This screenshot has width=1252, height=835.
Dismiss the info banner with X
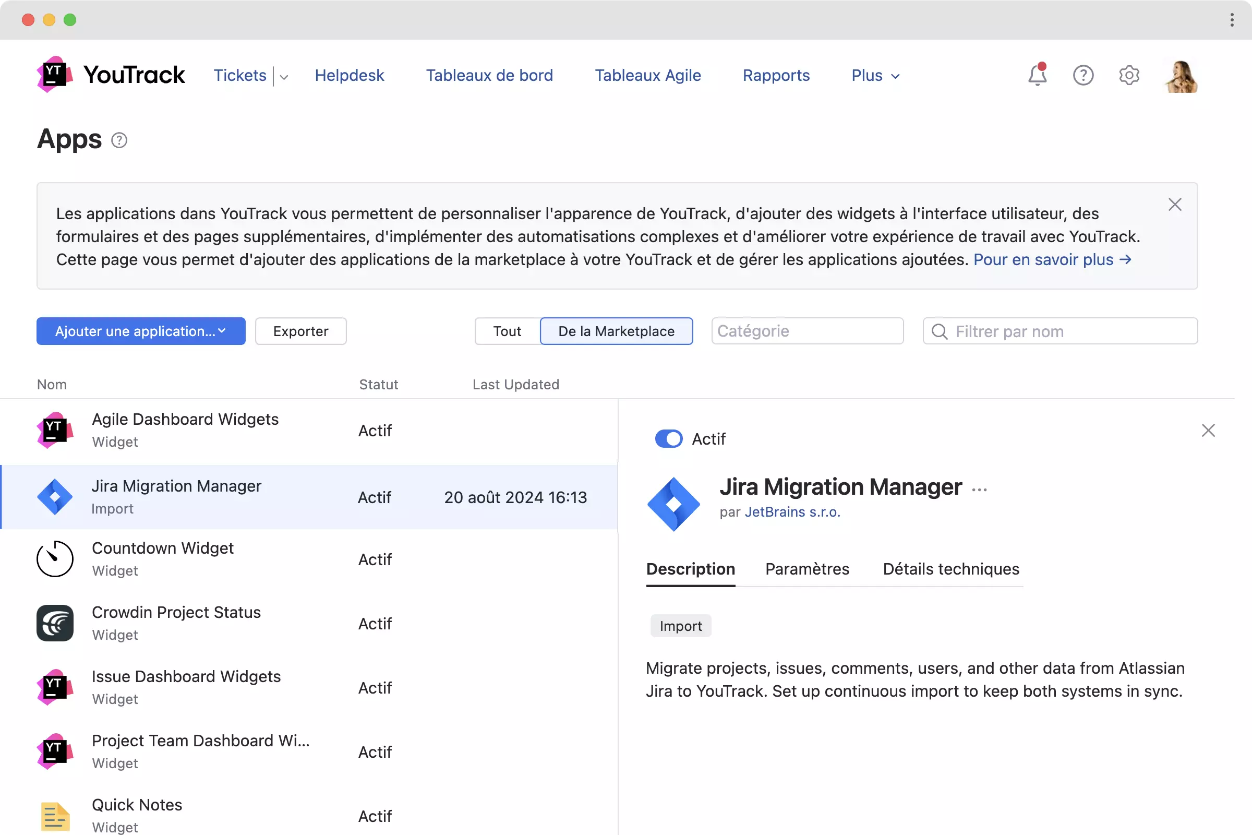point(1174,205)
